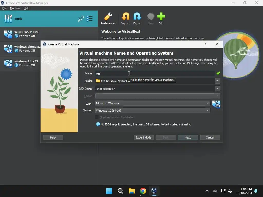Expand the Folder path dropdown

tap(217, 81)
